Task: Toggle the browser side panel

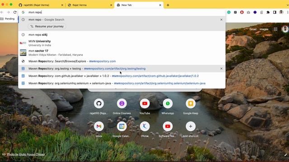Action: click(275, 12)
